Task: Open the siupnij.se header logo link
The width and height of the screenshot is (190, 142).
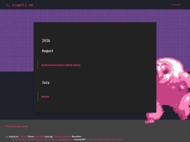Action: coord(19,5)
